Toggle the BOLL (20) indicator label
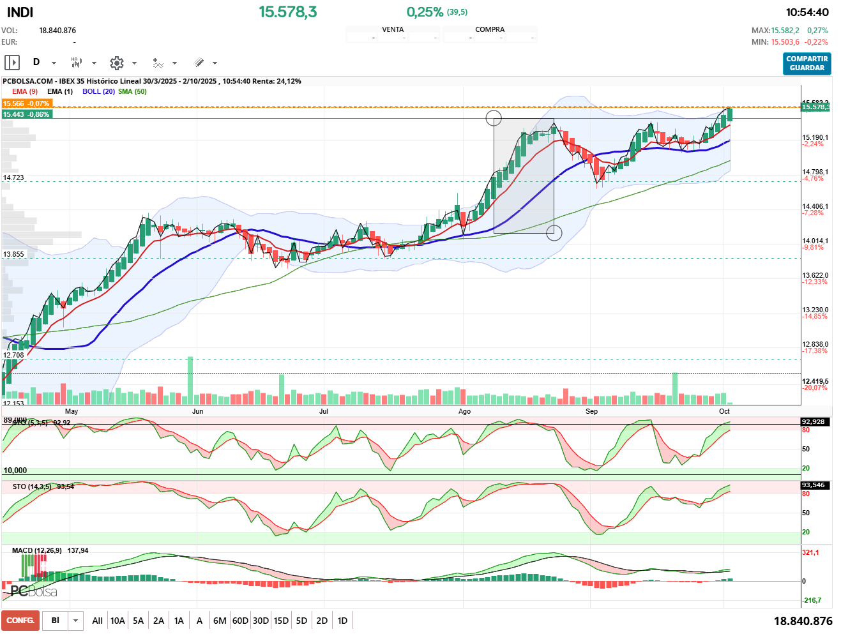 [x=98, y=91]
